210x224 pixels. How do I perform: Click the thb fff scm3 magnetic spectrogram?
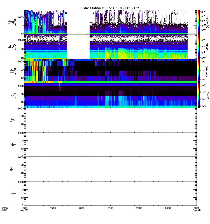(110, 46)
